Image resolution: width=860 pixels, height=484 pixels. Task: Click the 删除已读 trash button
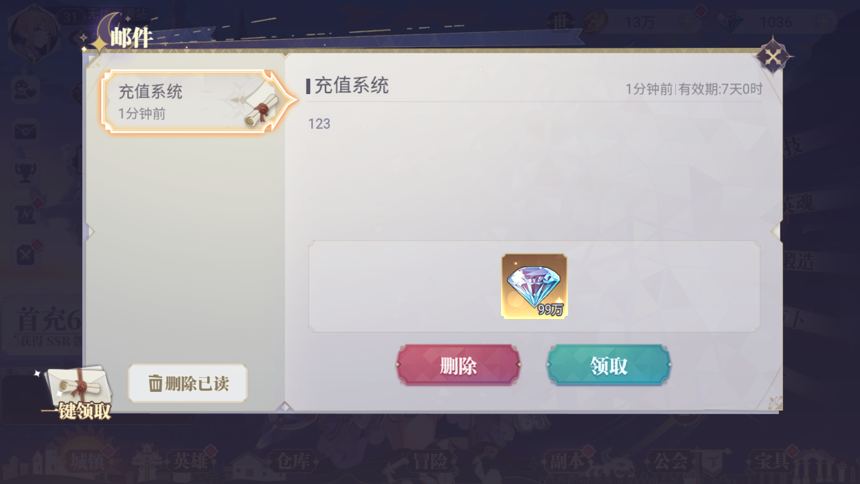tap(188, 383)
